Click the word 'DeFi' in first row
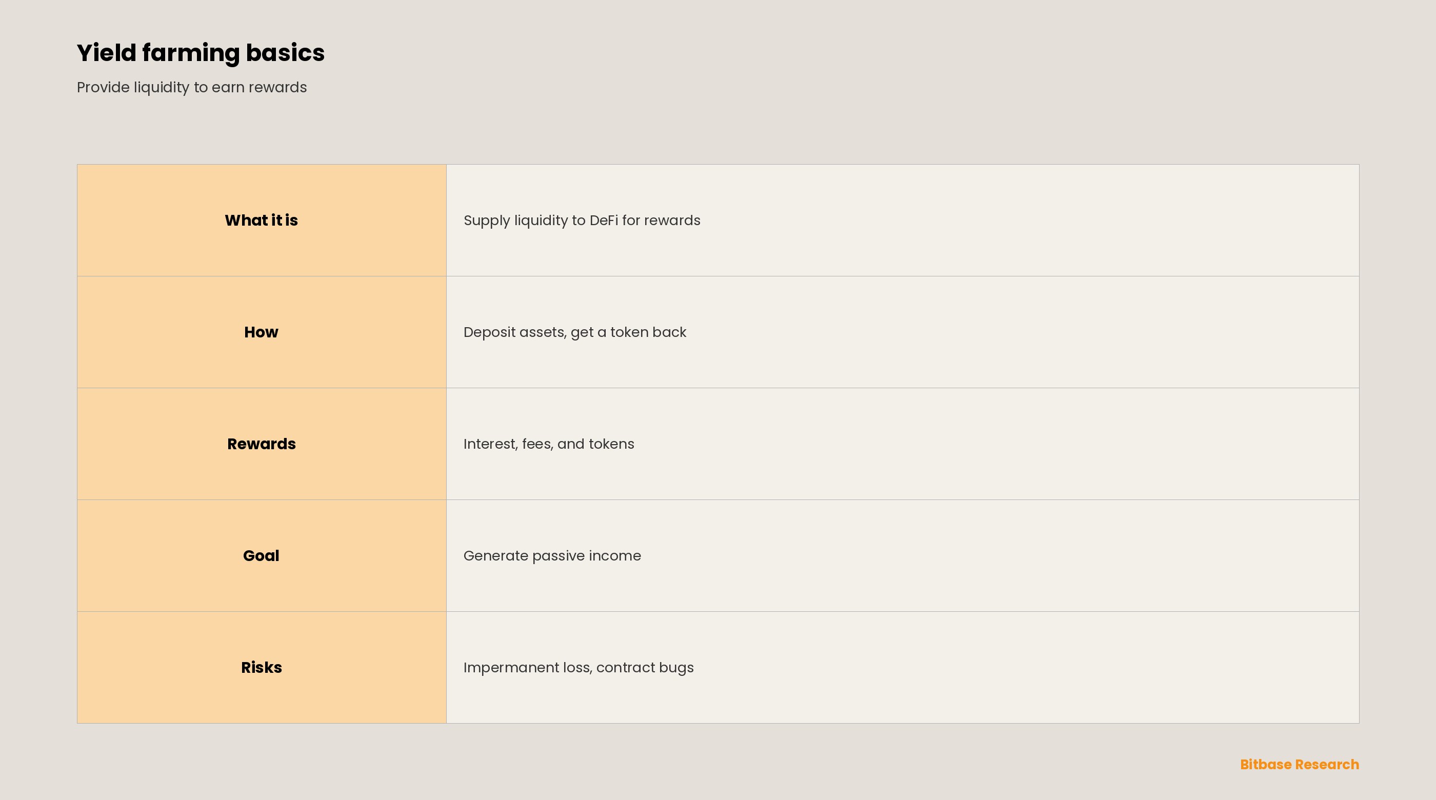Screen dimensions: 1436x800 click(604, 220)
